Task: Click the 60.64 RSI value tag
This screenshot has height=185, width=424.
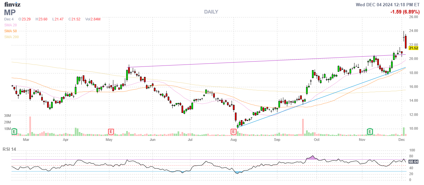Action: click(413, 162)
